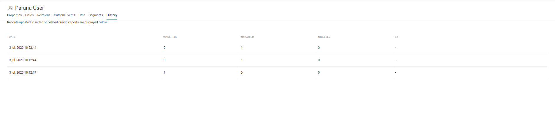Click the BY column header

[x=396, y=37]
